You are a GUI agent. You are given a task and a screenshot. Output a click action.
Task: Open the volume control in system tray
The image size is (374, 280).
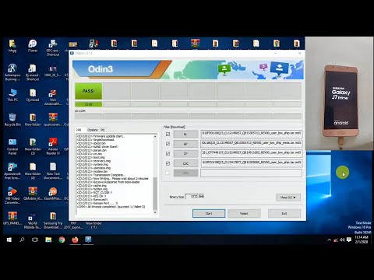[342, 240]
